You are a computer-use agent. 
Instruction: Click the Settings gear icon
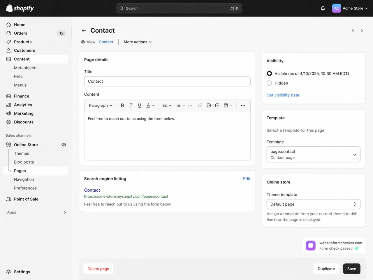[9, 272]
